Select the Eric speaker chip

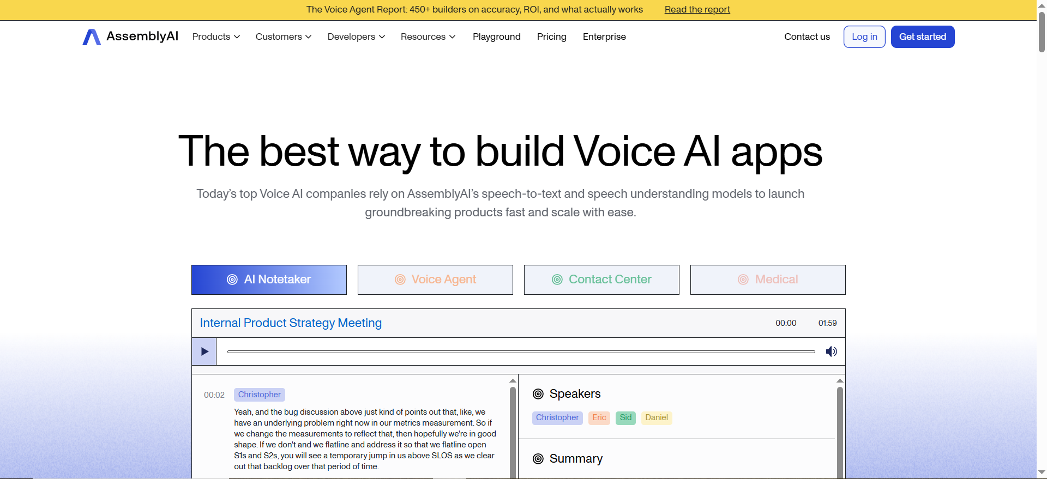coord(599,418)
